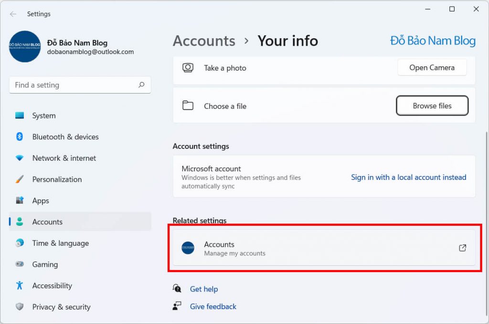Screen dimensions: 489x324
Task: Click the Đỗ Bảo Nam Blog profile avatar
Action: pos(25,46)
